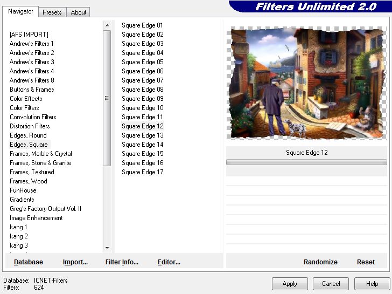
Task: Open Filter Info... dialog
Action: point(122,262)
